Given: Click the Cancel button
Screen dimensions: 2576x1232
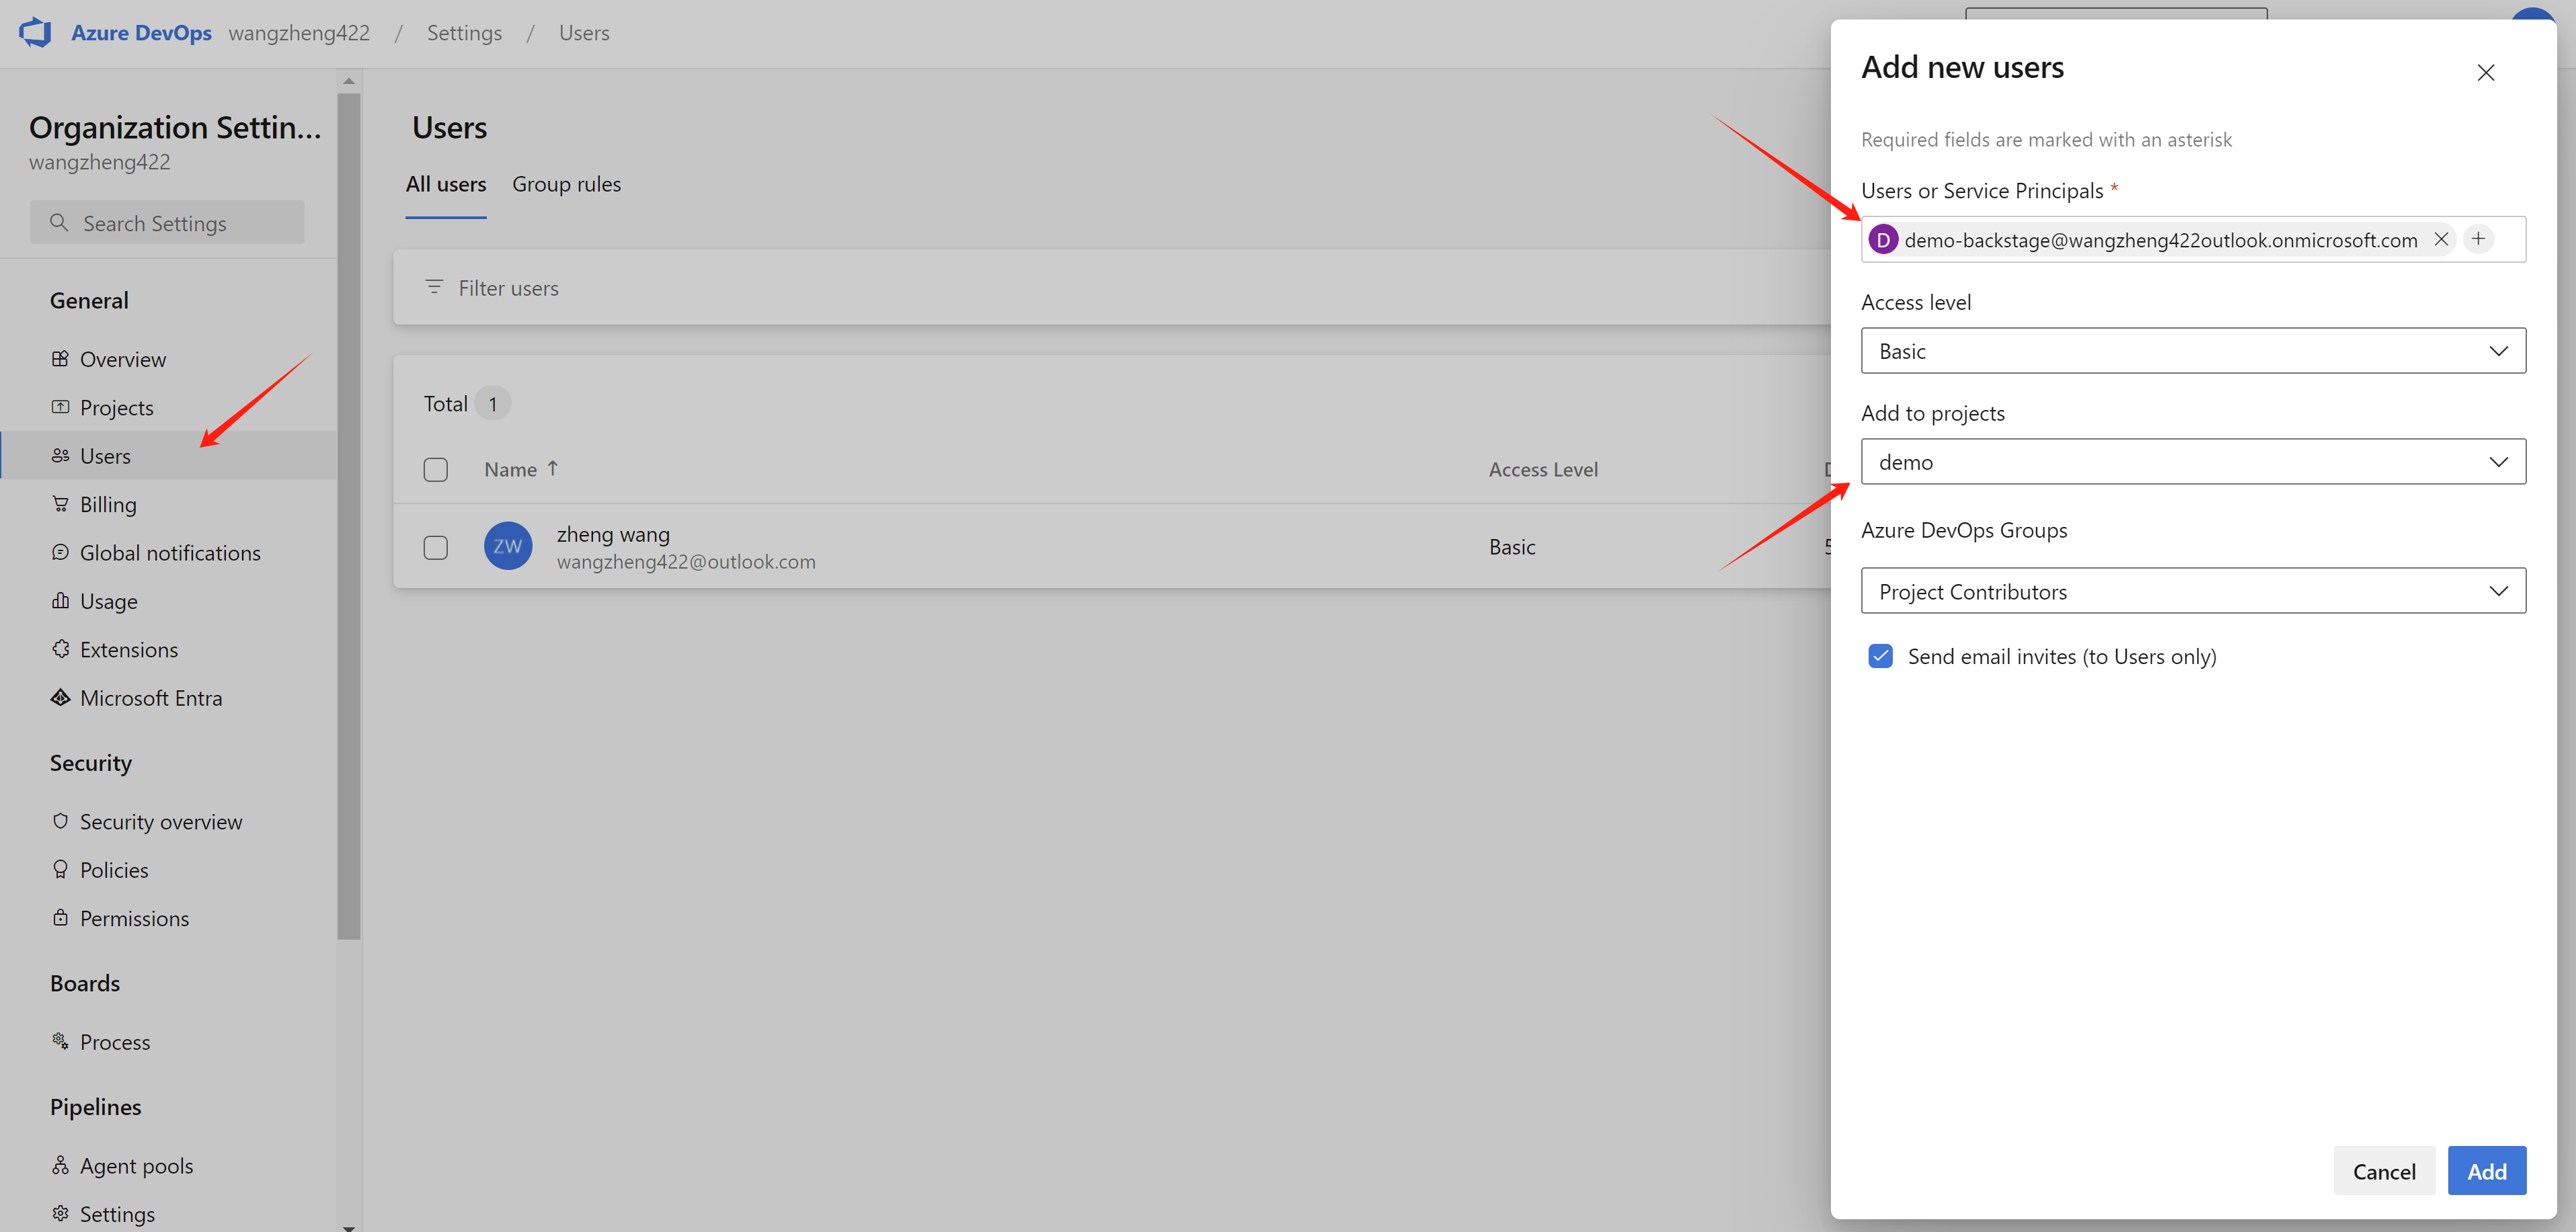Looking at the screenshot, I should [2383, 1171].
